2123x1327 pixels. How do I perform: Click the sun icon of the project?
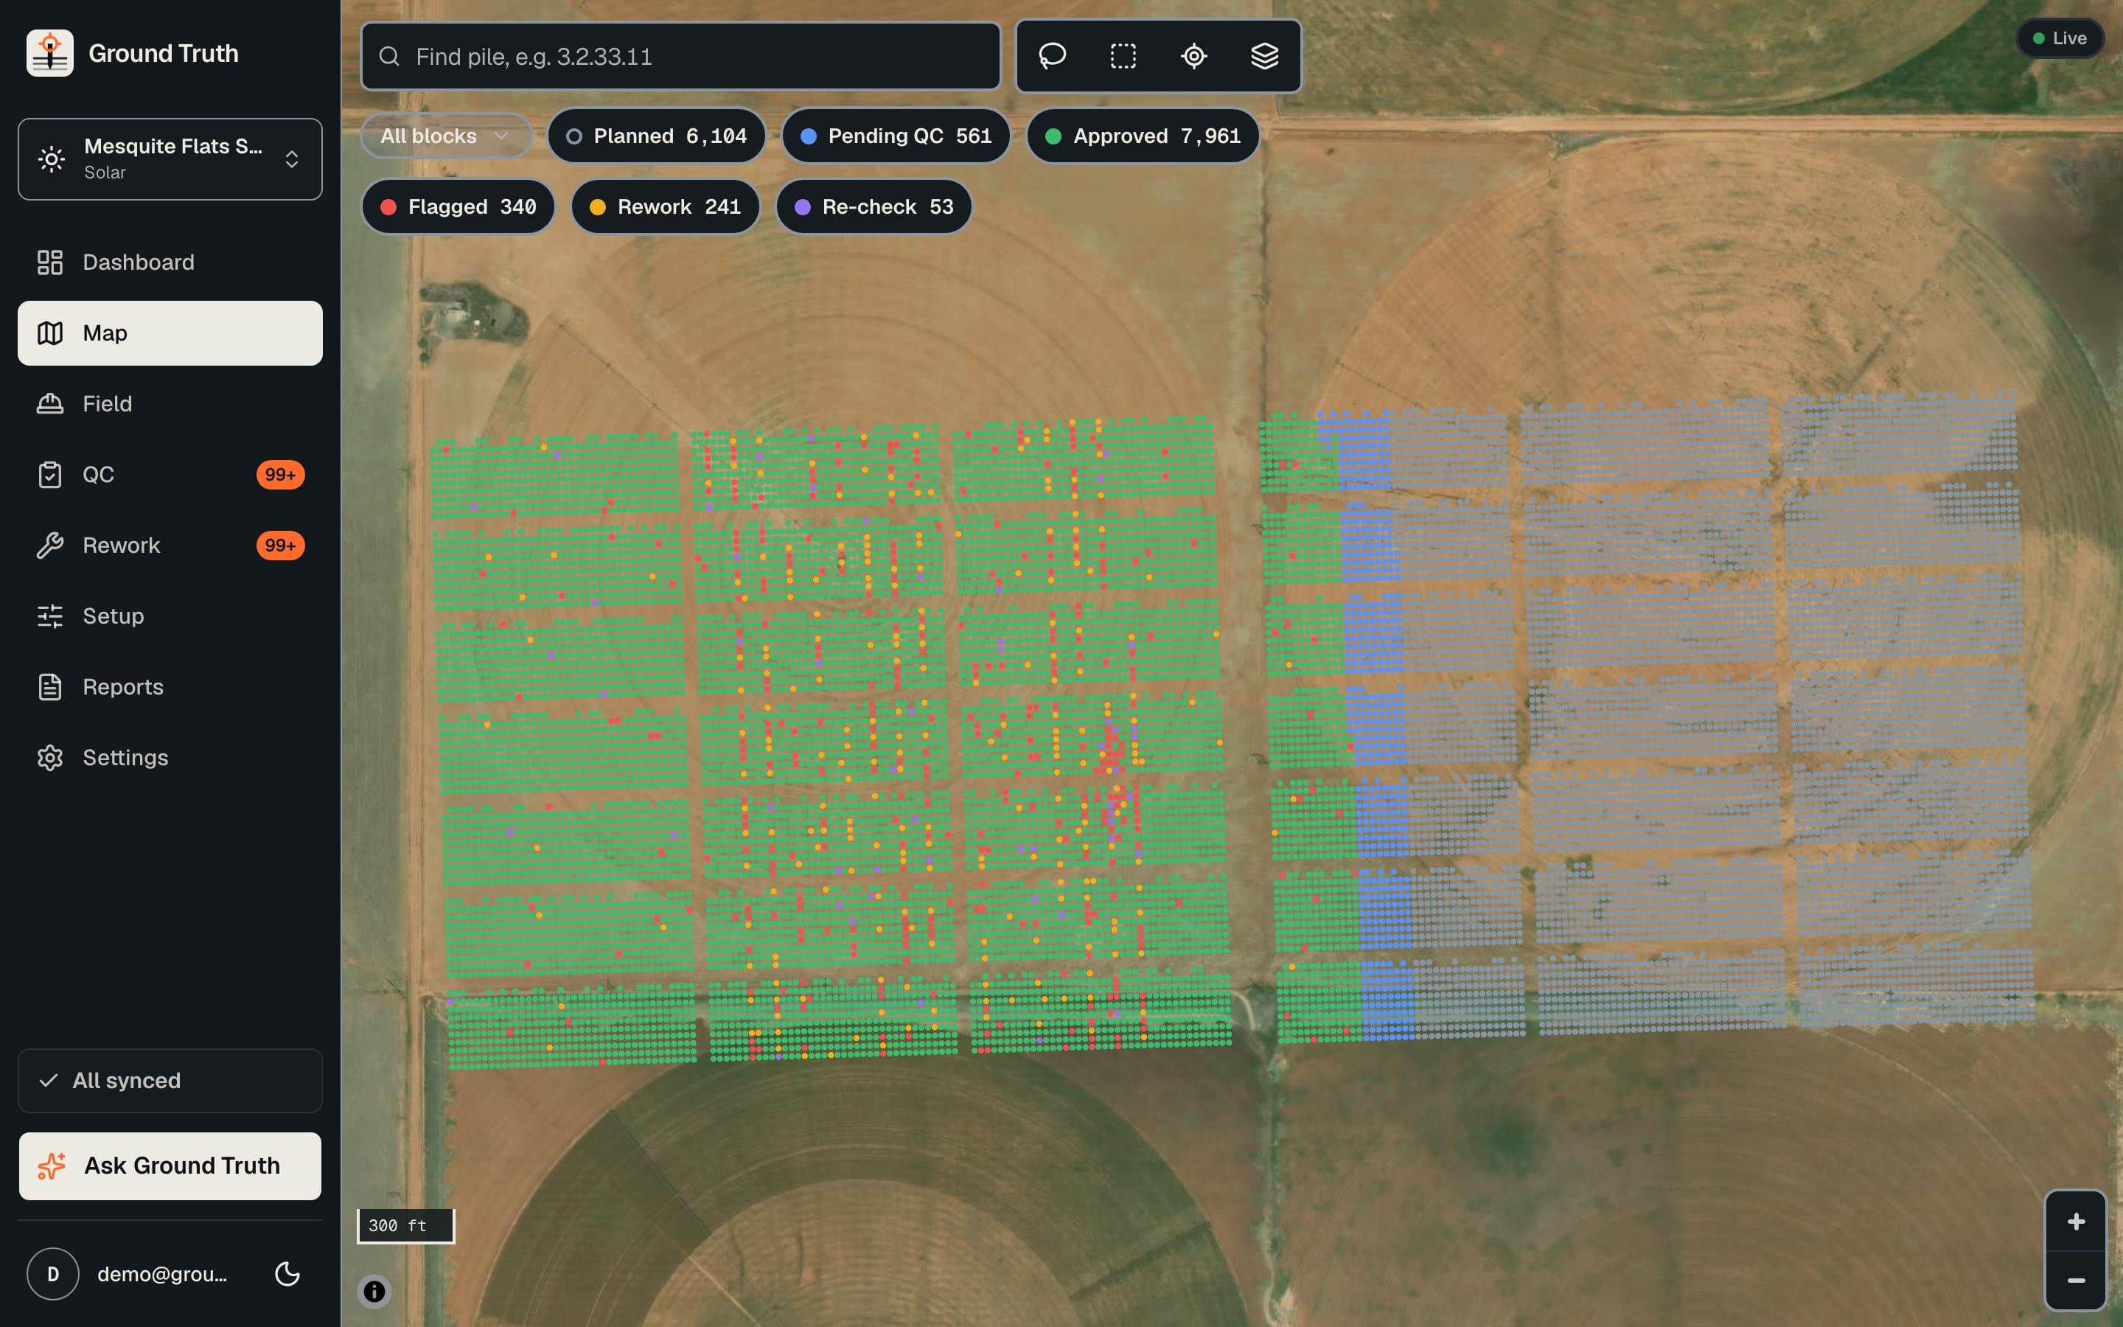coord(52,159)
